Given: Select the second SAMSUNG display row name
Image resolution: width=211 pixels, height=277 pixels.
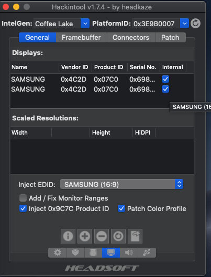Looking at the screenshot, I should tap(28, 89).
